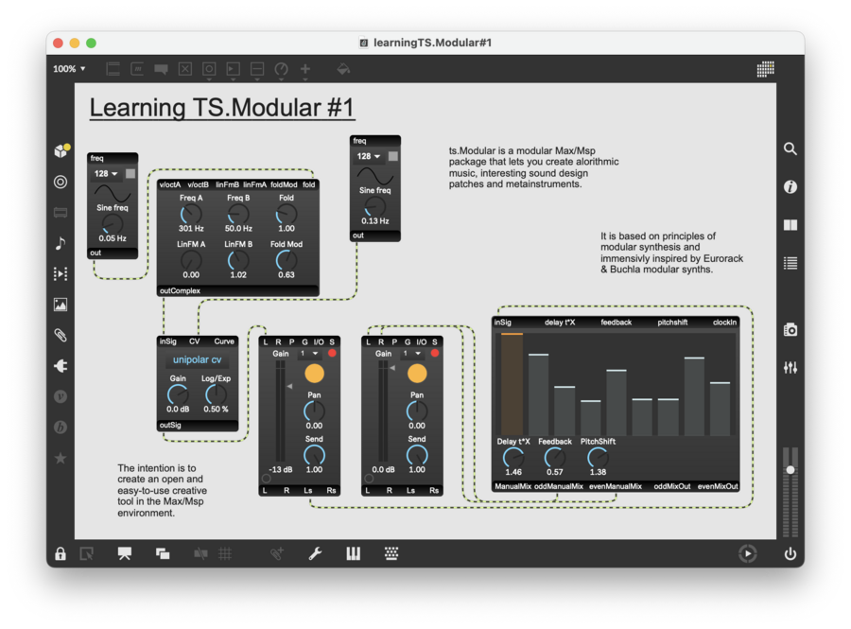This screenshot has width=851, height=629.
Task: Open the search magnifier in right sidebar
Action: [x=790, y=149]
